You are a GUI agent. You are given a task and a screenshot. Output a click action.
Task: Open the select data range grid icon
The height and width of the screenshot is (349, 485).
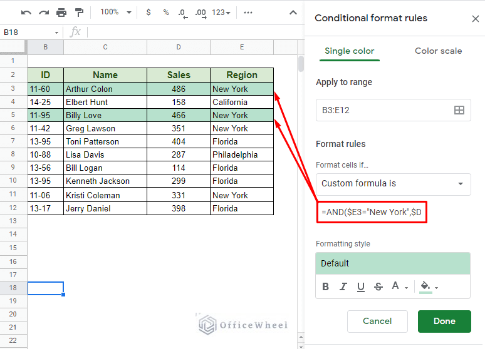point(459,110)
